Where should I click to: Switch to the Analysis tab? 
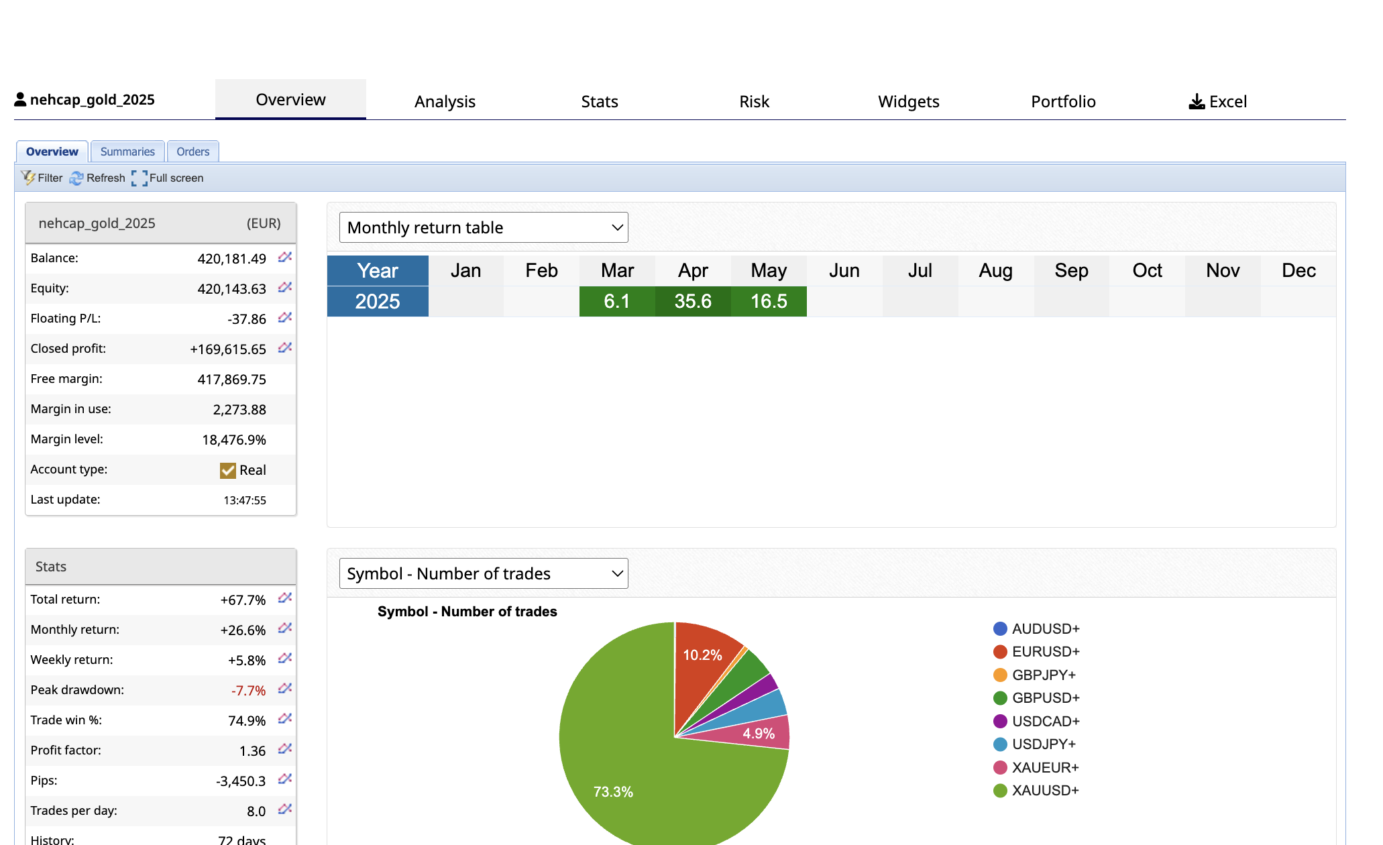tap(445, 102)
